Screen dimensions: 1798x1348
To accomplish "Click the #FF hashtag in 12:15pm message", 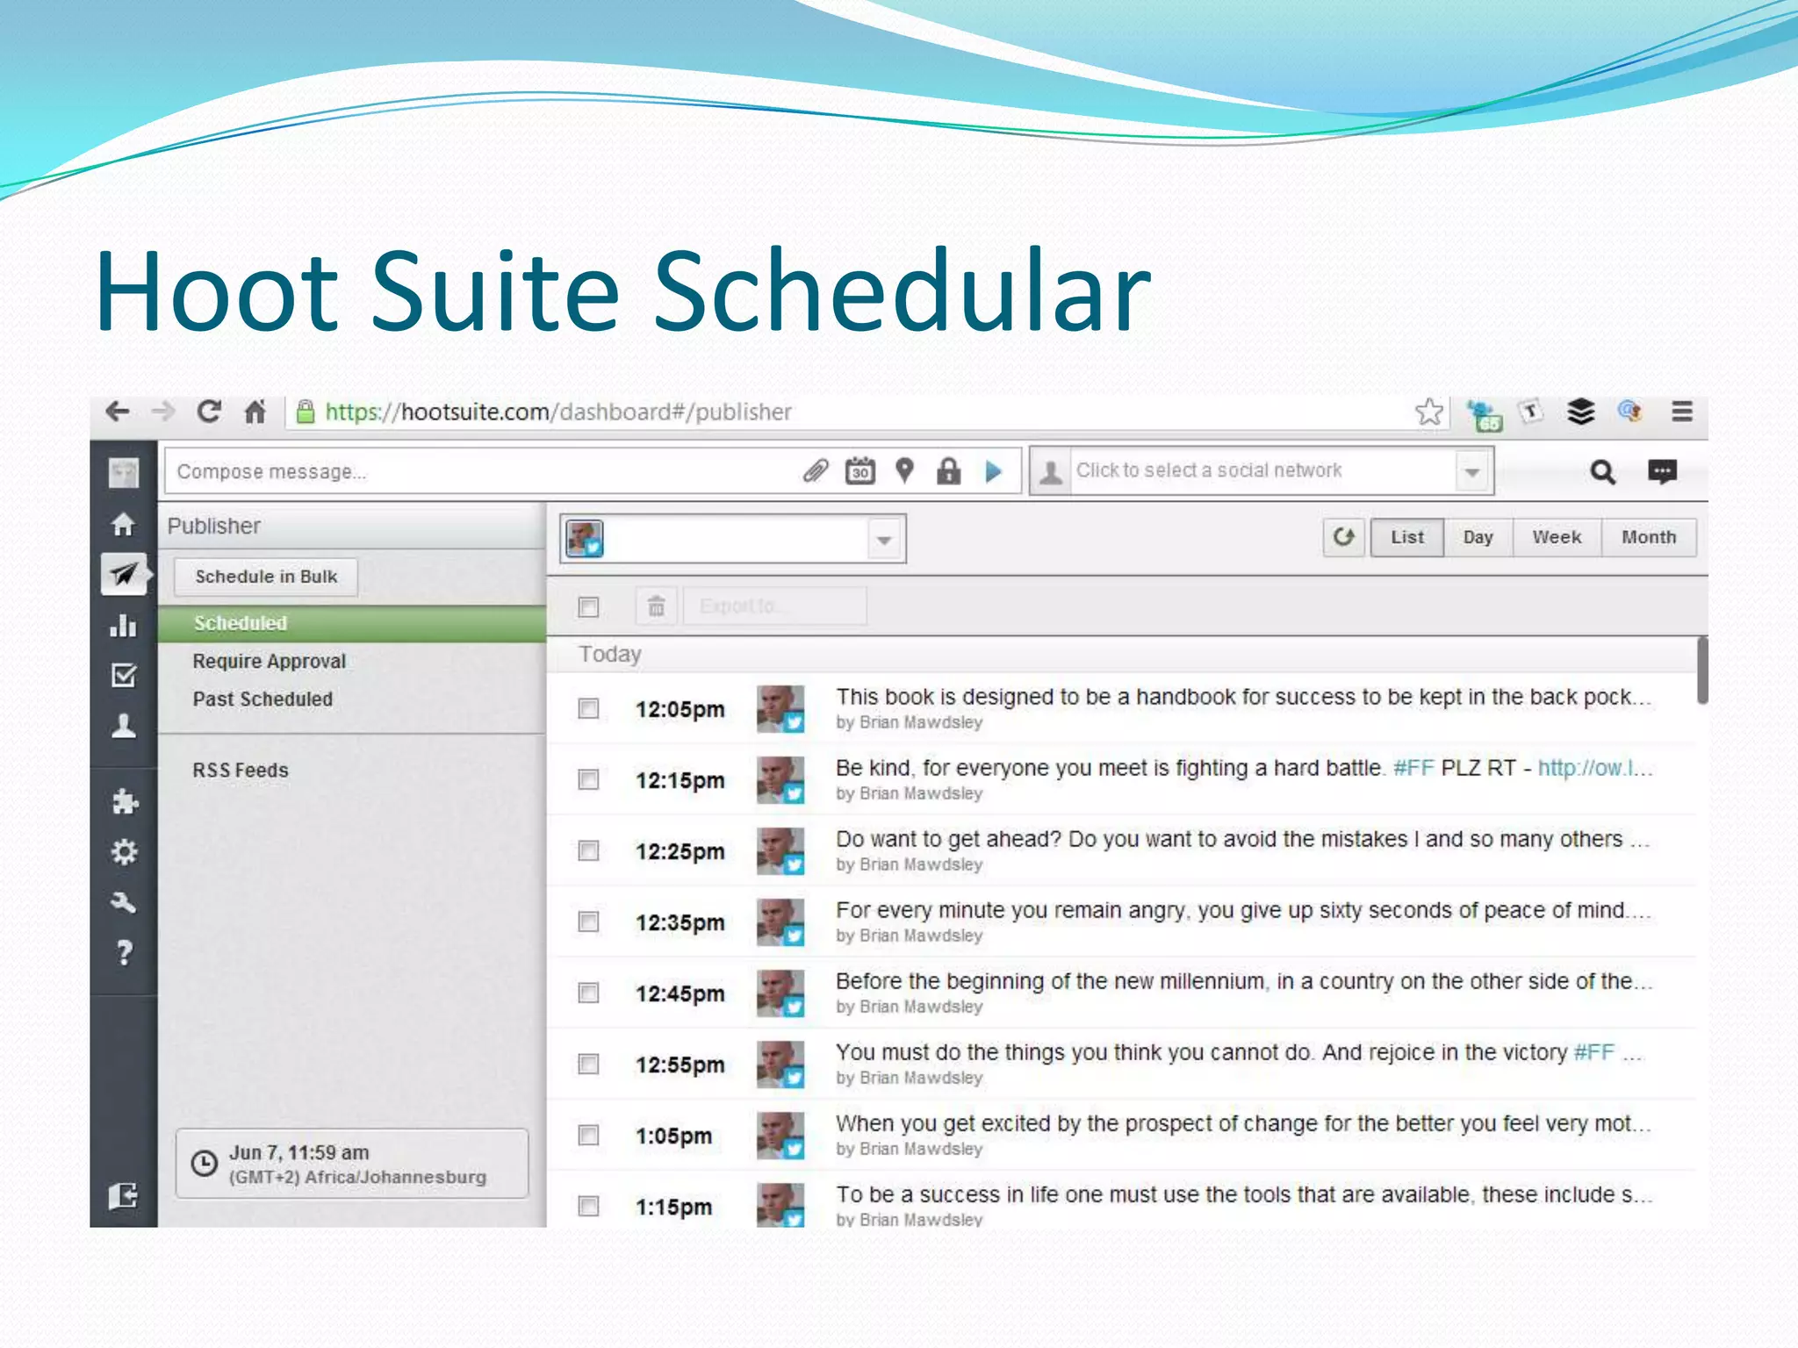I will [1413, 768].
